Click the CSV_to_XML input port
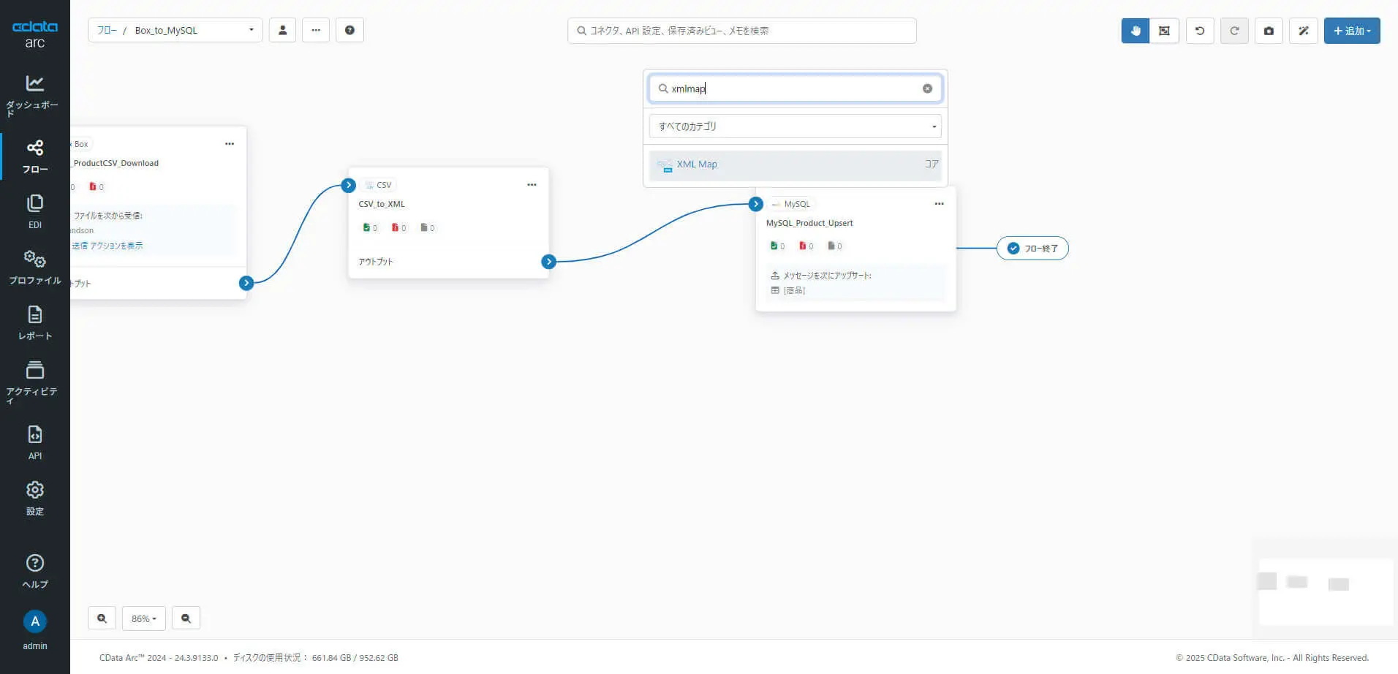 click(349, 186)
